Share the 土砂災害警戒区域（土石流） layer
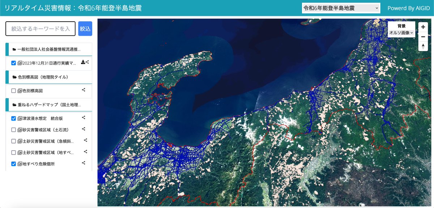Screen dimensions: 434x208 point(84,129)
